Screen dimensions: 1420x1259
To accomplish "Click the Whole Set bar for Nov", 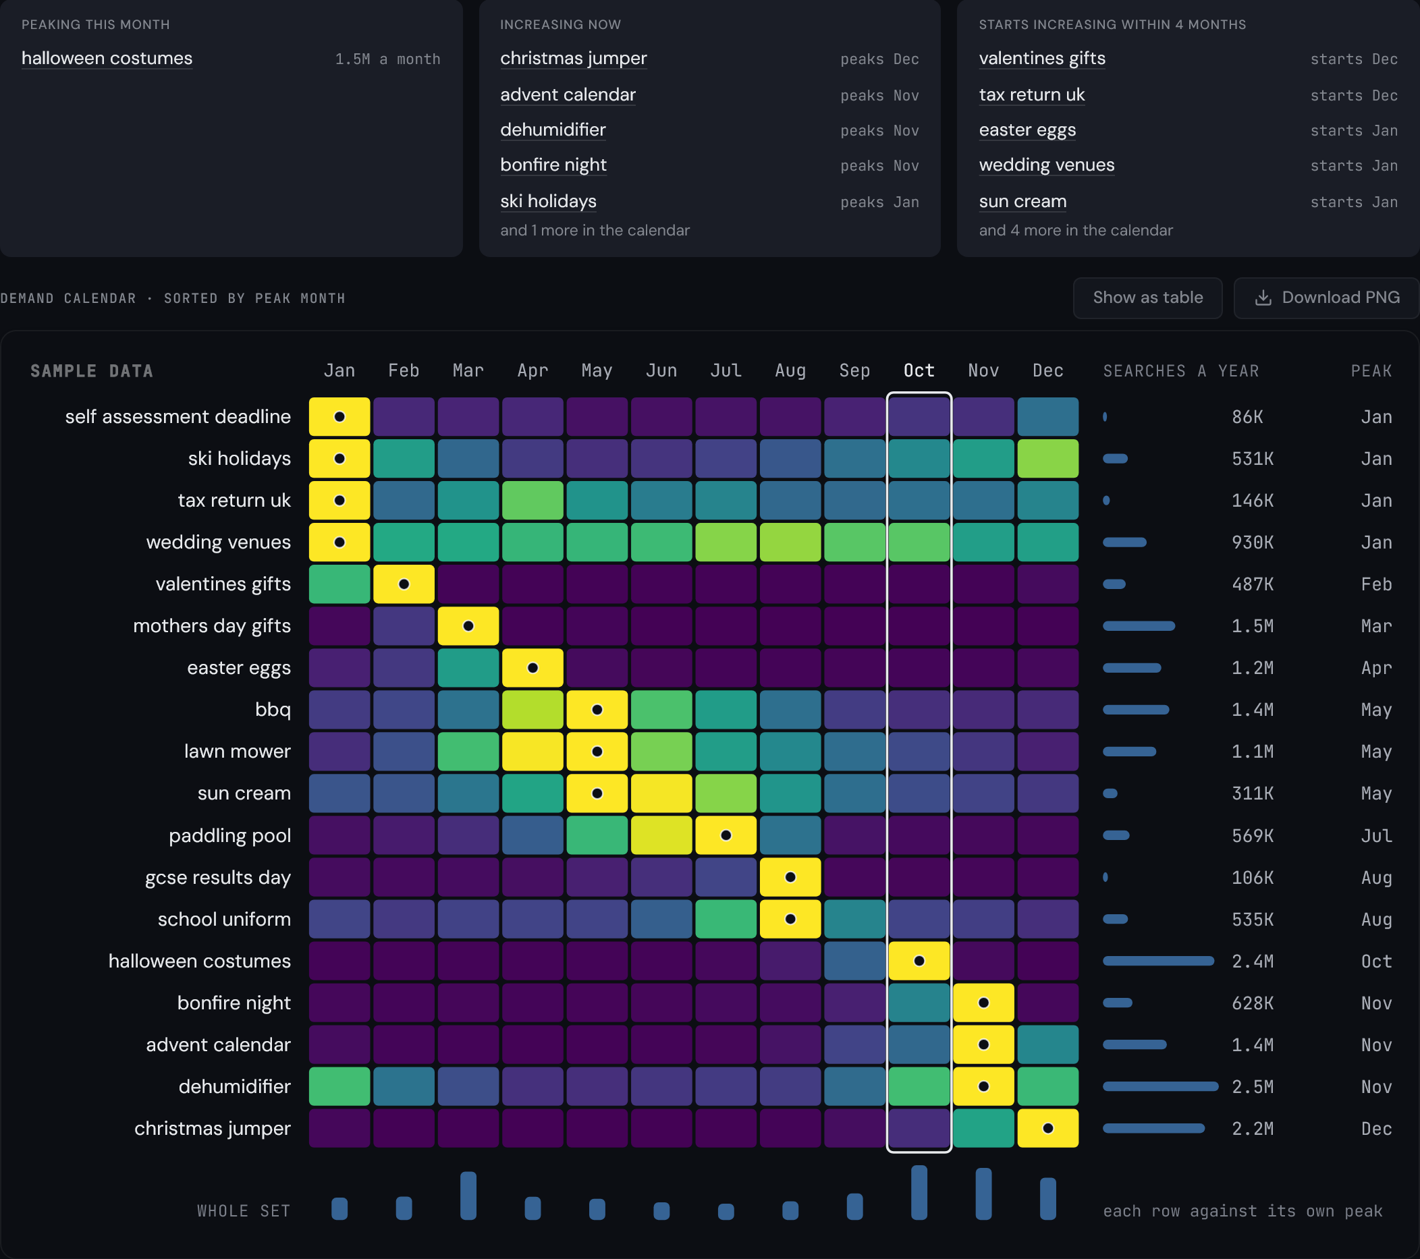I will 983,1194.
